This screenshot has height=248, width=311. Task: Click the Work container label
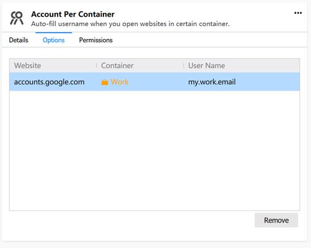(120, 82)
